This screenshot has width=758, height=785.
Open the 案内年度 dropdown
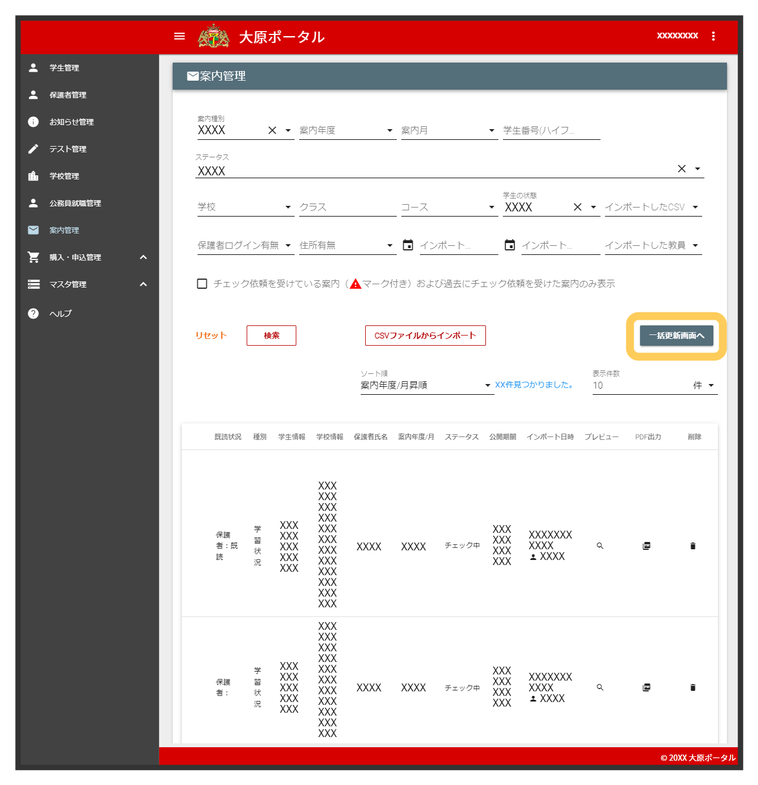coord(347,130)
